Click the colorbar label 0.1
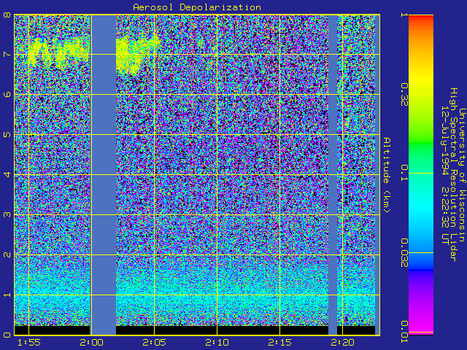The width and height of the screenshot is (467, 350). 404,173
